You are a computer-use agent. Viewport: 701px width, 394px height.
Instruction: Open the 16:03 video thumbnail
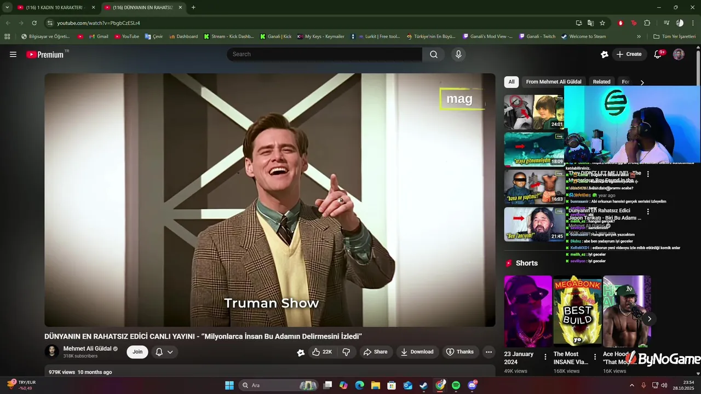[534, 187]
